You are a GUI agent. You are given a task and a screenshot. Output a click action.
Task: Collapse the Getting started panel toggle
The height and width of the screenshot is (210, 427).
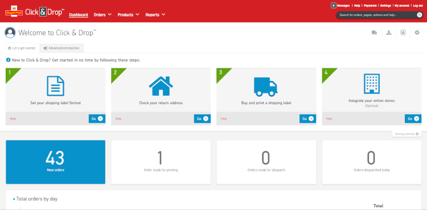[x=407, y=134]
